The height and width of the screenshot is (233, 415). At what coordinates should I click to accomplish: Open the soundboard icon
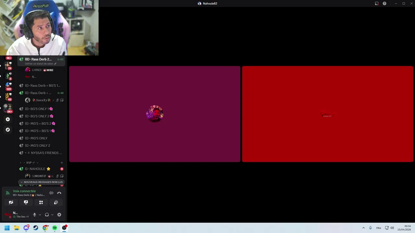[56, 202]
